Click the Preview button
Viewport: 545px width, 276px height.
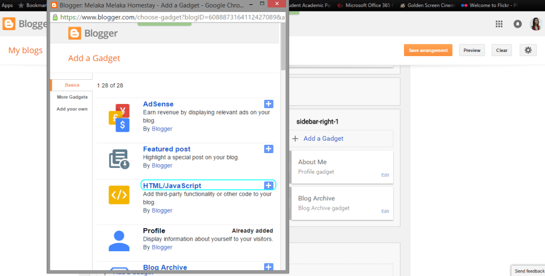[472, 50]
